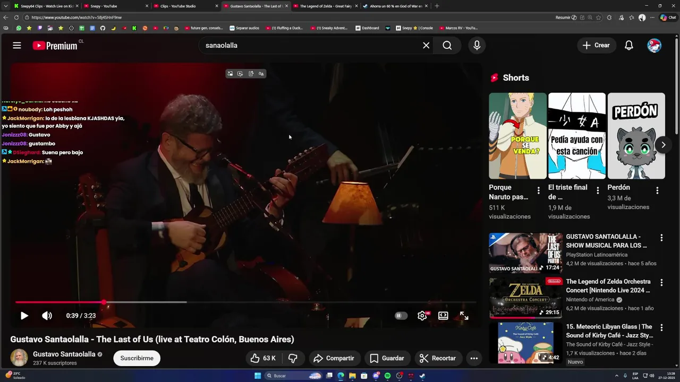
Task: Save video with Guardar button
Action: click(387, 358)
